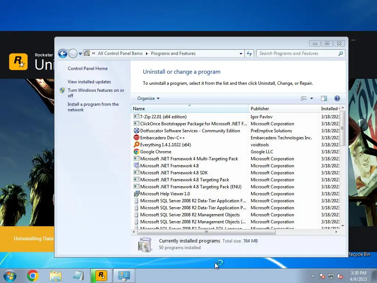Select .NET Framework 4 Multi-Targeting Pack icon
This screenshot has width=377, height=283.
pos(136,158)
